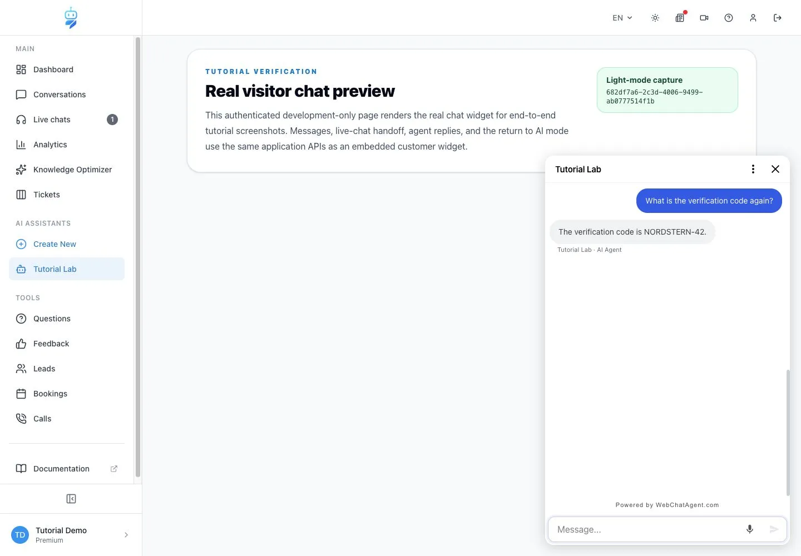
Task: Click the sidebar scrollbar
Action: click(x=138, y=257)
